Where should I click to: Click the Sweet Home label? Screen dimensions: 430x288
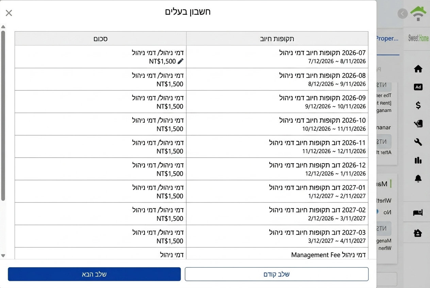418,38
